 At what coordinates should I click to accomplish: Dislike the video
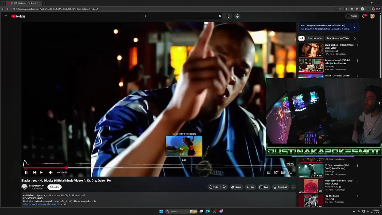224,187
